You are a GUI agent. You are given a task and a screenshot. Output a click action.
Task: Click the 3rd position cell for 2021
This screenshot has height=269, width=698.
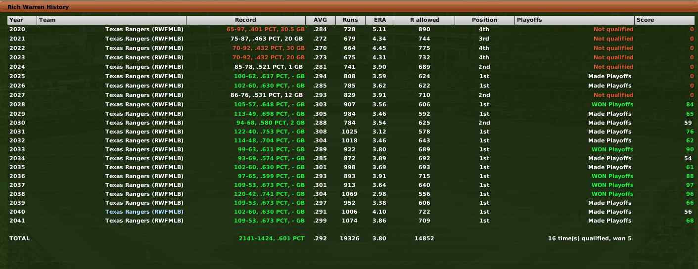[484, 39]
